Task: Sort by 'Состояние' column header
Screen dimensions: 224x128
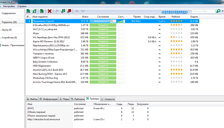Action: 103,17
